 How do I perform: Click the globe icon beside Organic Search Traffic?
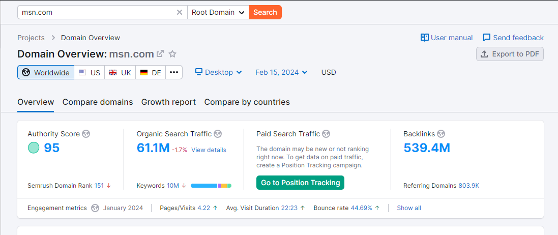218,134
